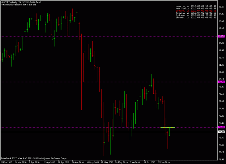The width and height of the screenshot is (226, 164).
Task: Click the magenta 80.00 price label
Action: coord(221,82)
